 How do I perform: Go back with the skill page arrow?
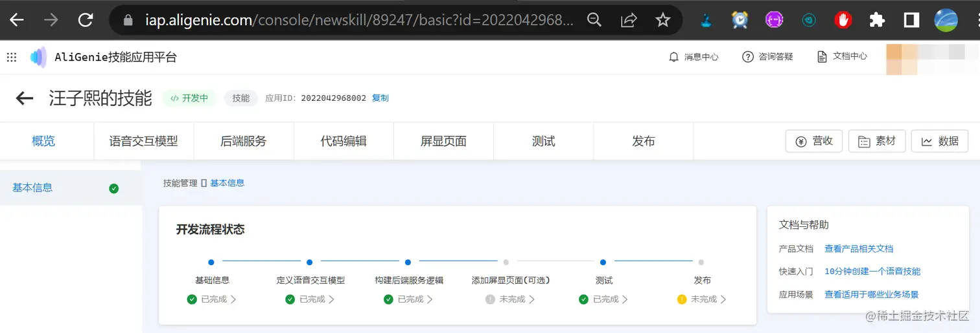pos(25,98)
